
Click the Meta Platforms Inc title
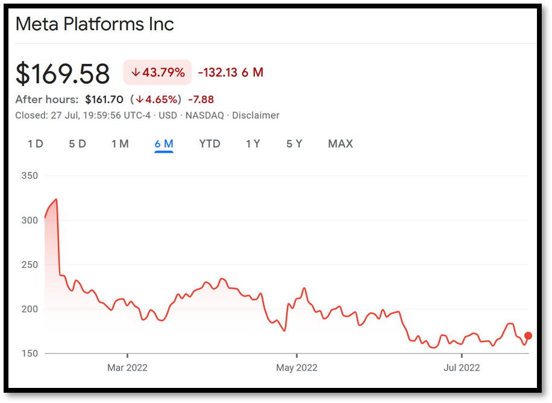(95, 24)
